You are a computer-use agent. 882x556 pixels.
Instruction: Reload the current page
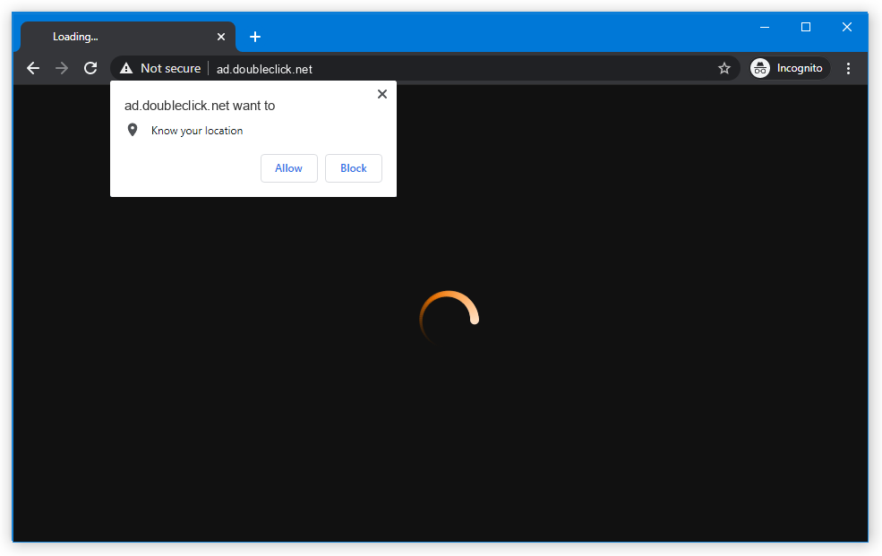tap(90, 68)
